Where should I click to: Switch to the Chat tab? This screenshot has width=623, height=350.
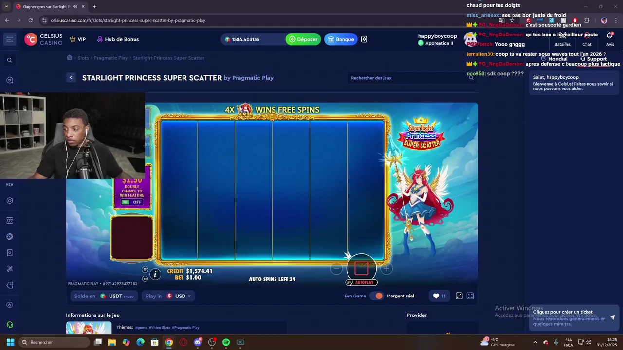[x=587, y=39]
